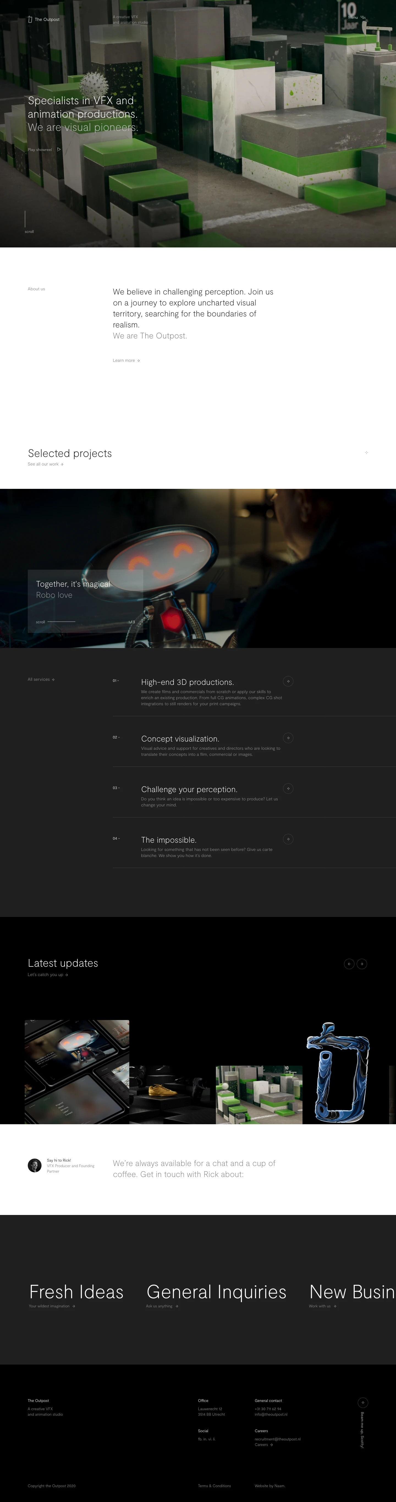The height and width of the screenshot is (1502, 396).
Task: Email info@theoutpost.nl
Action: point(271,1415)
